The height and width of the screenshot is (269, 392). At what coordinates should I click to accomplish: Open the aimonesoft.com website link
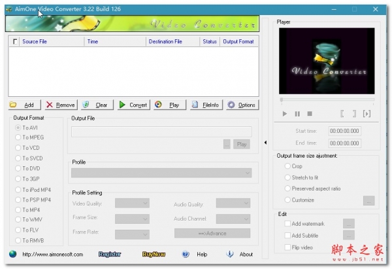pos(53,255)
